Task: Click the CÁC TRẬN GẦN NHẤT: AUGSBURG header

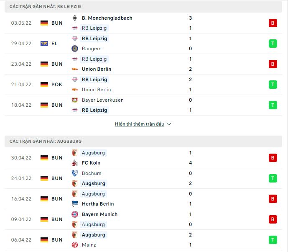Action: tap(143, 141)
